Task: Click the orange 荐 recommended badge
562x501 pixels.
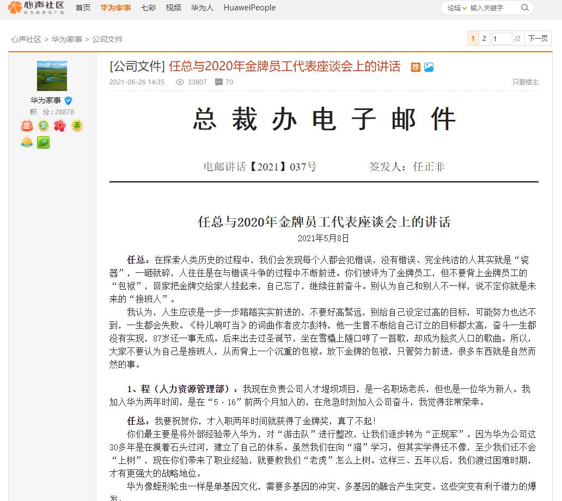Action: 416,67
